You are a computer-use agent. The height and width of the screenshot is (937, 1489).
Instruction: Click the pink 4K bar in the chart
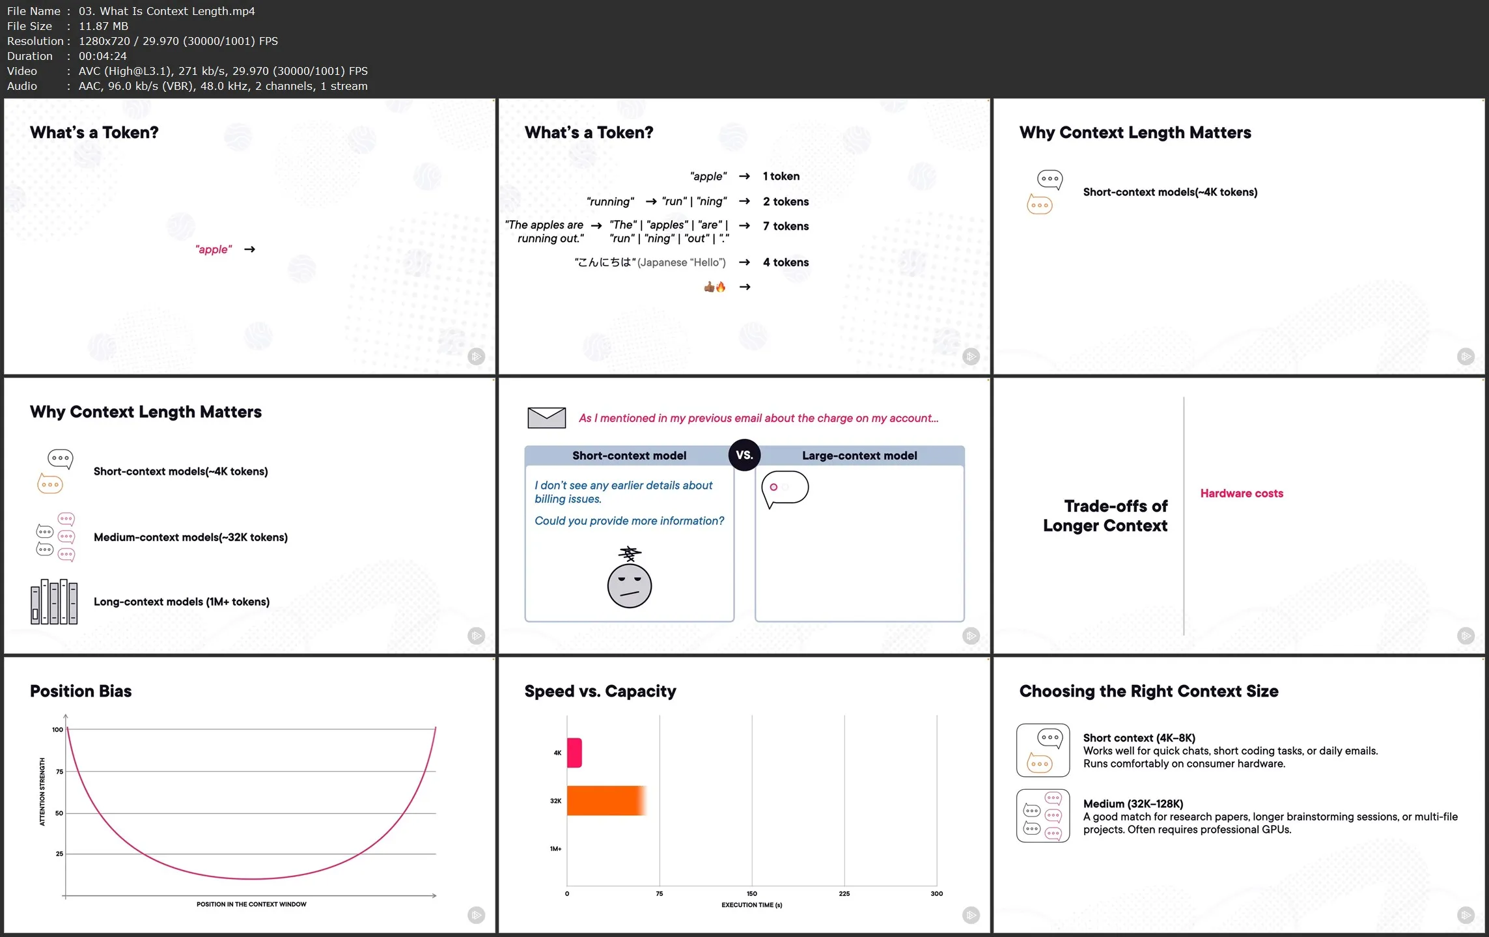tap(574, 753)
